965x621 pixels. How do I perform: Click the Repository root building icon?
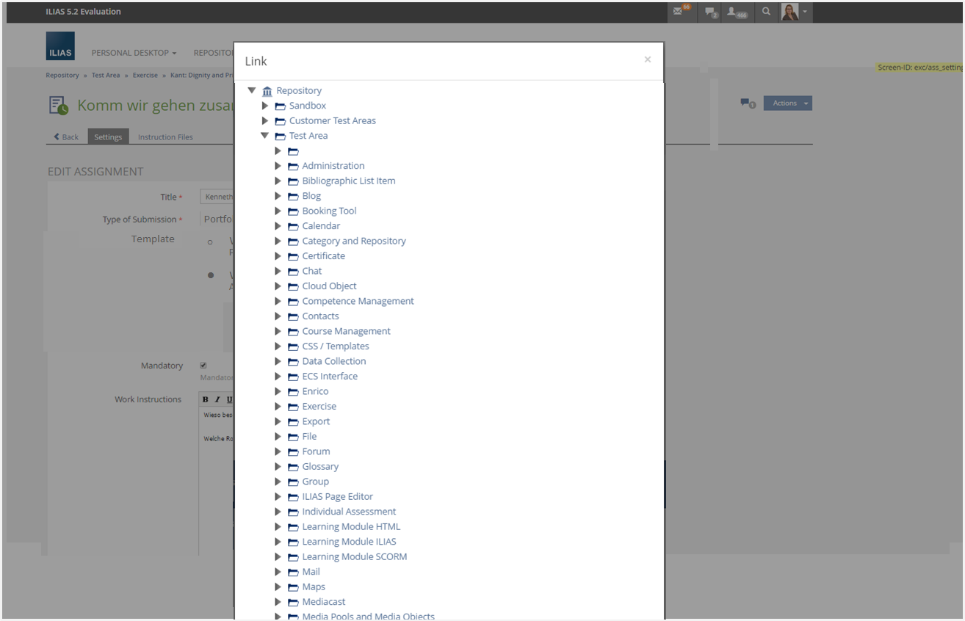pos(267,91)
